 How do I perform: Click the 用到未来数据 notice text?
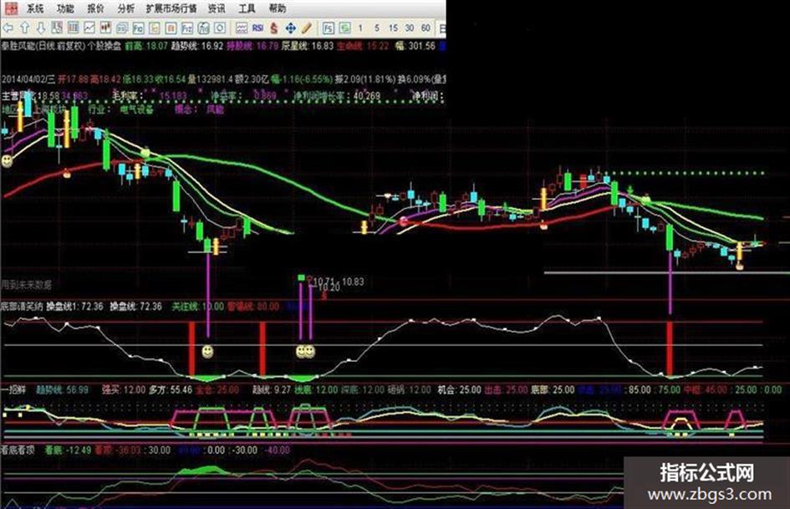click(x=26, y=285)
